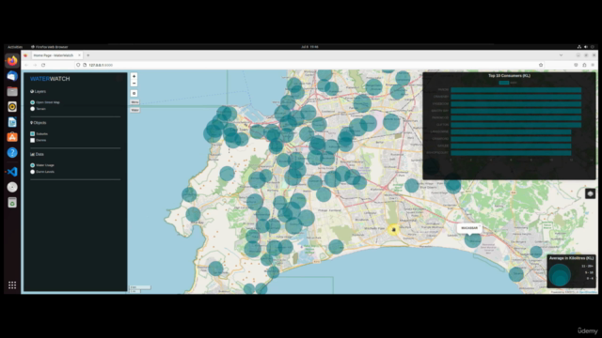Open a new browser tab
Screen dimensions: 602x338
87,55
